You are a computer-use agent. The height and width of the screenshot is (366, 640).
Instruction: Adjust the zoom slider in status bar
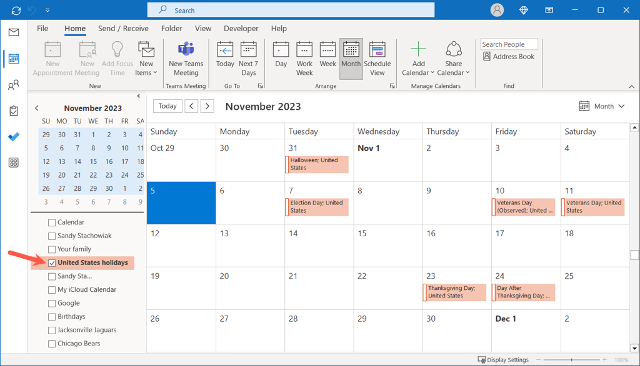571,360
